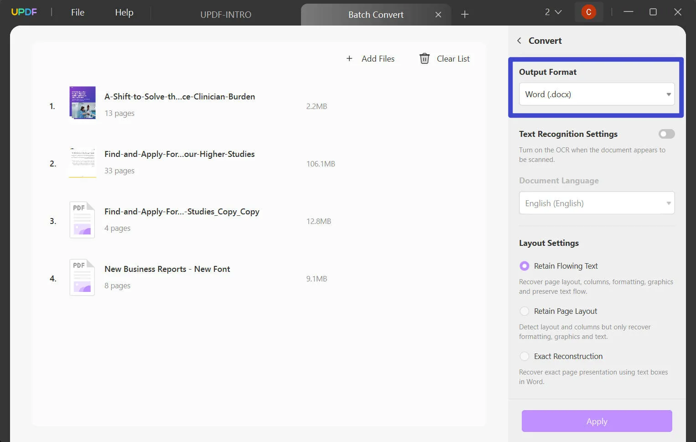The image size is (696, 442).
Task: Click the Convert panel title
Action: [x=545, y=41]
